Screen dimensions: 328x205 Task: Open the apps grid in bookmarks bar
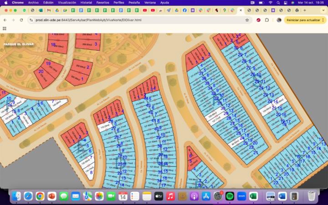coord(5,28)
